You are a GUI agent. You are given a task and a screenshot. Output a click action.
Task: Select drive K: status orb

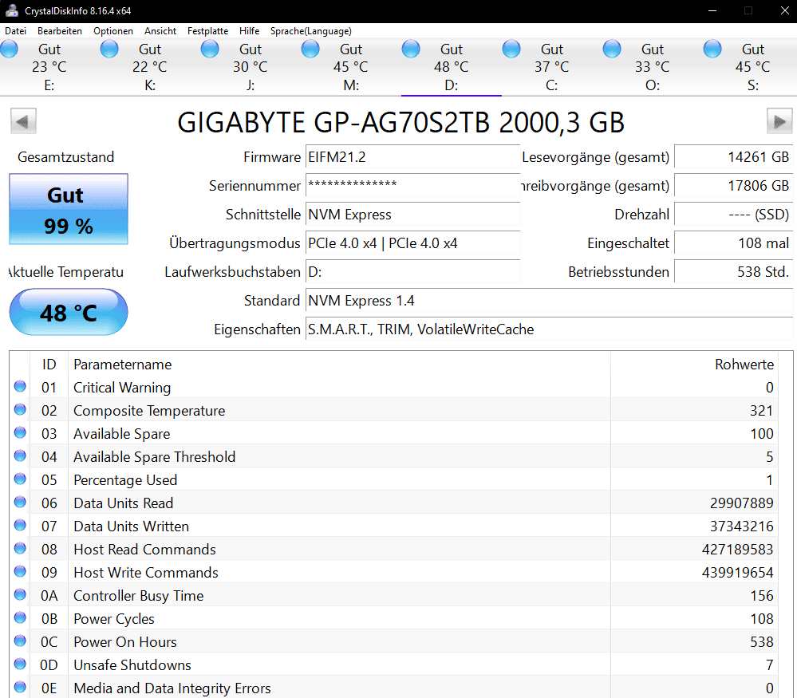point(109,49)
